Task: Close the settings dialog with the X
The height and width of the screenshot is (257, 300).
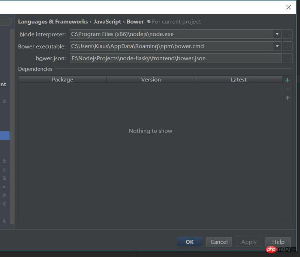Action: point(288,7)
